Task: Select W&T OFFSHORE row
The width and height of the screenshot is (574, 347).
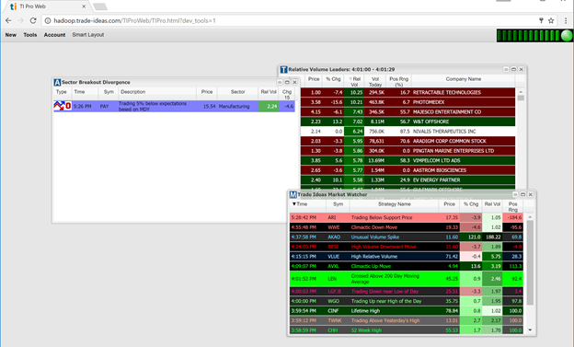Action: (408, 121)
